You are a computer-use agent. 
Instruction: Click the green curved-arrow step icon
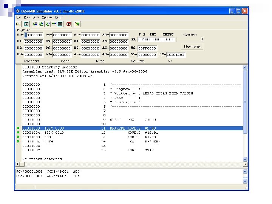point(48,24)
